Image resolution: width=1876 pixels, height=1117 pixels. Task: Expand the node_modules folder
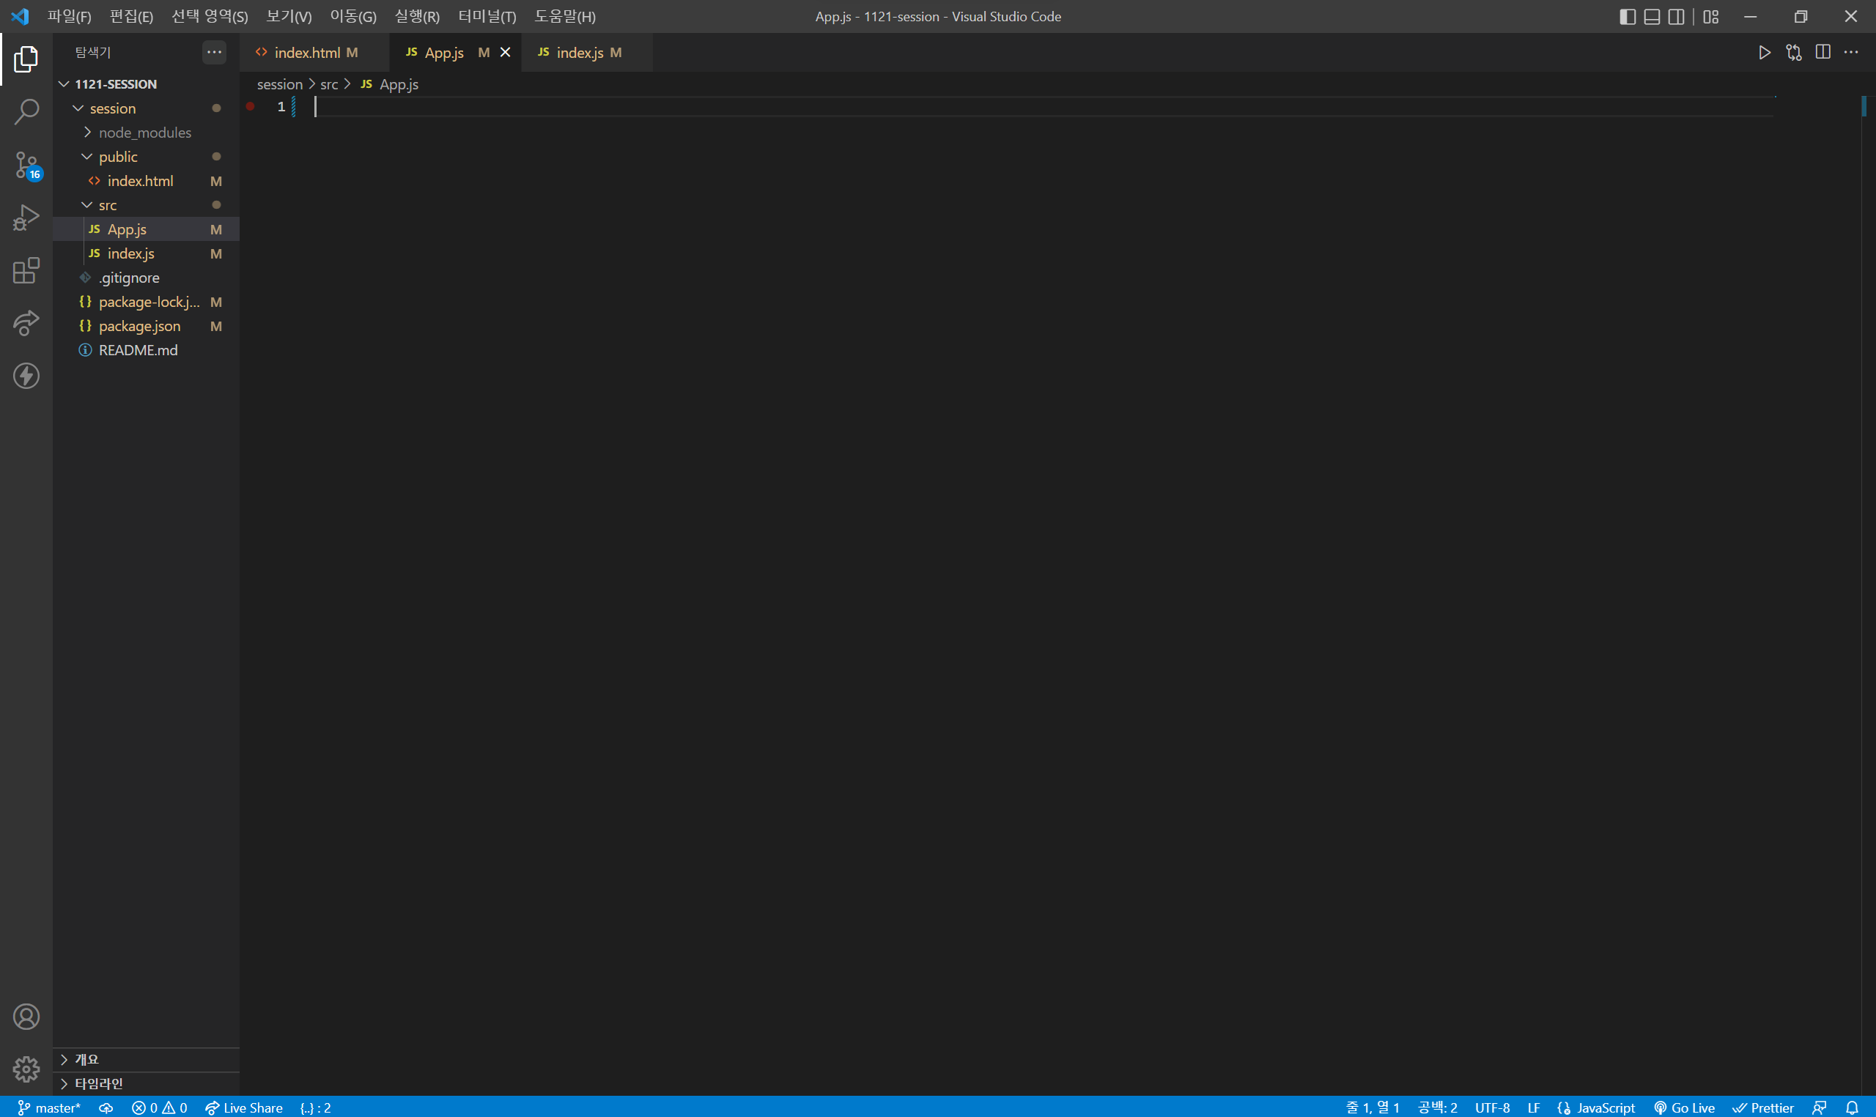144,133
